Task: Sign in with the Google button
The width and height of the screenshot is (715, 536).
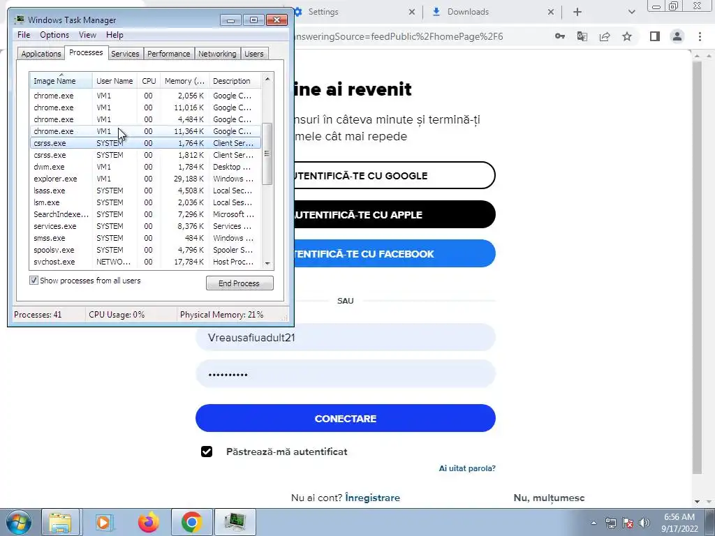Action: click(395, 175)
